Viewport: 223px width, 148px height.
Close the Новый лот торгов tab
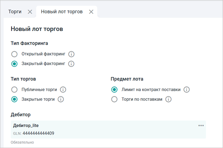(91, 12)
